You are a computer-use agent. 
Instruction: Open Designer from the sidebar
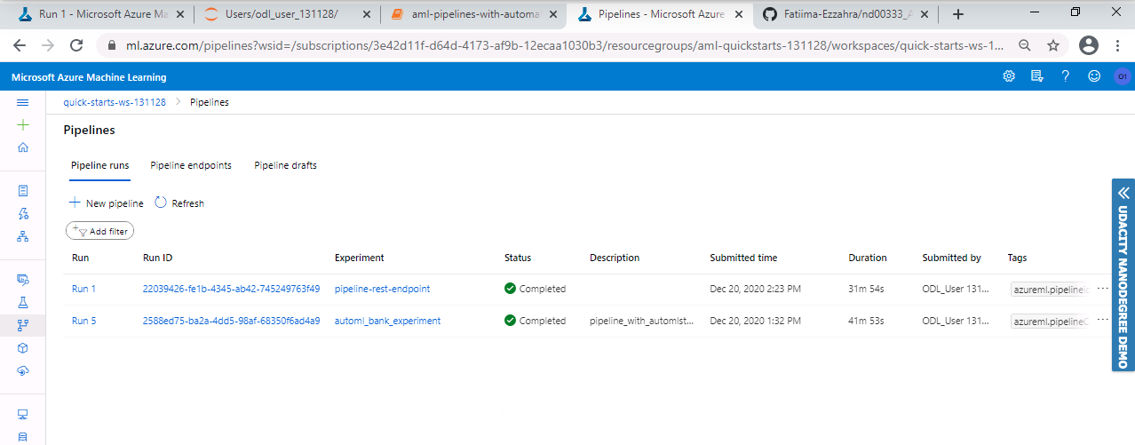click(23, 236)
